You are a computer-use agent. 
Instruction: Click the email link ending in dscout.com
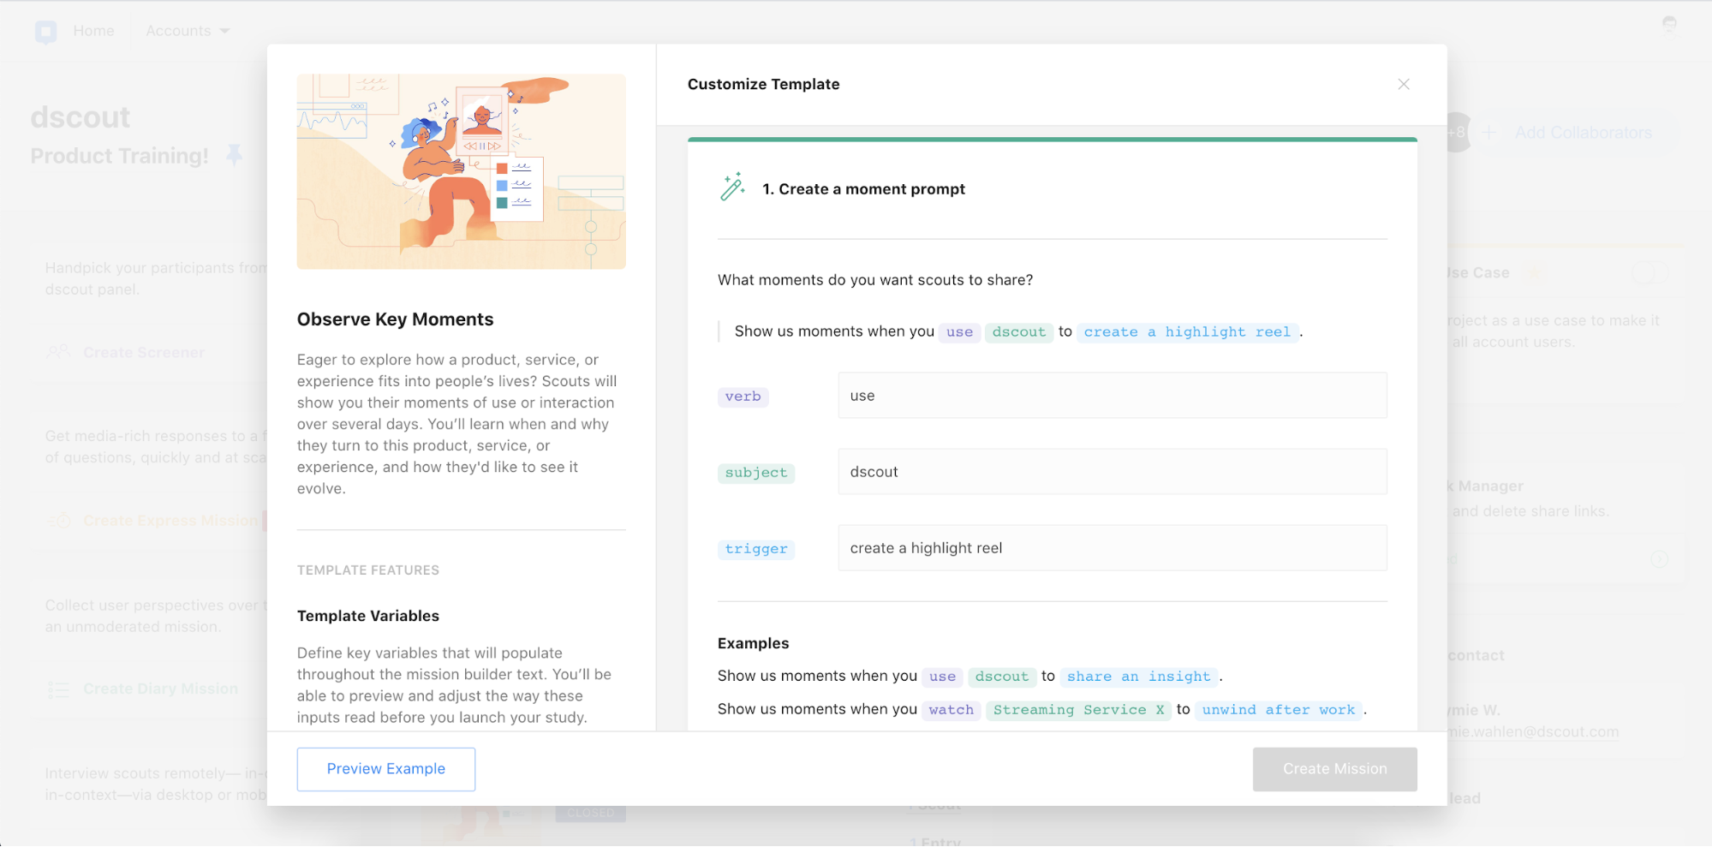coord(1533,732)
